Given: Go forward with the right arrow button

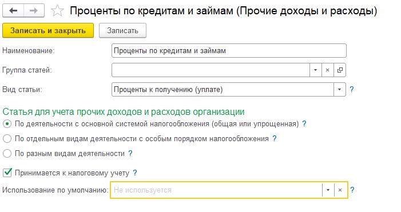Looking at the screenshot, I should (34, 11).
